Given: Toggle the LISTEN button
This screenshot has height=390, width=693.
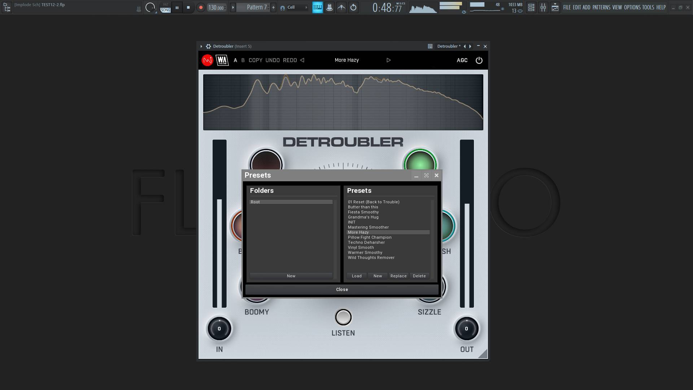Looking at the screenshot, I should point(343,317).
